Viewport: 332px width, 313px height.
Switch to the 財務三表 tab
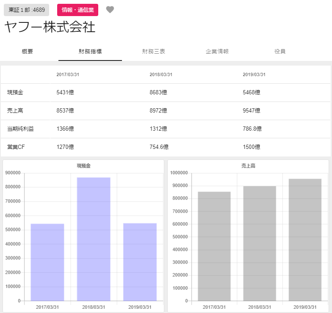tap(154, 52)
